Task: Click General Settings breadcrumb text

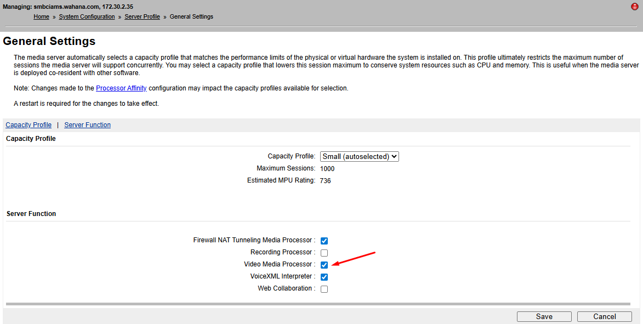Action: coord(191,17)
